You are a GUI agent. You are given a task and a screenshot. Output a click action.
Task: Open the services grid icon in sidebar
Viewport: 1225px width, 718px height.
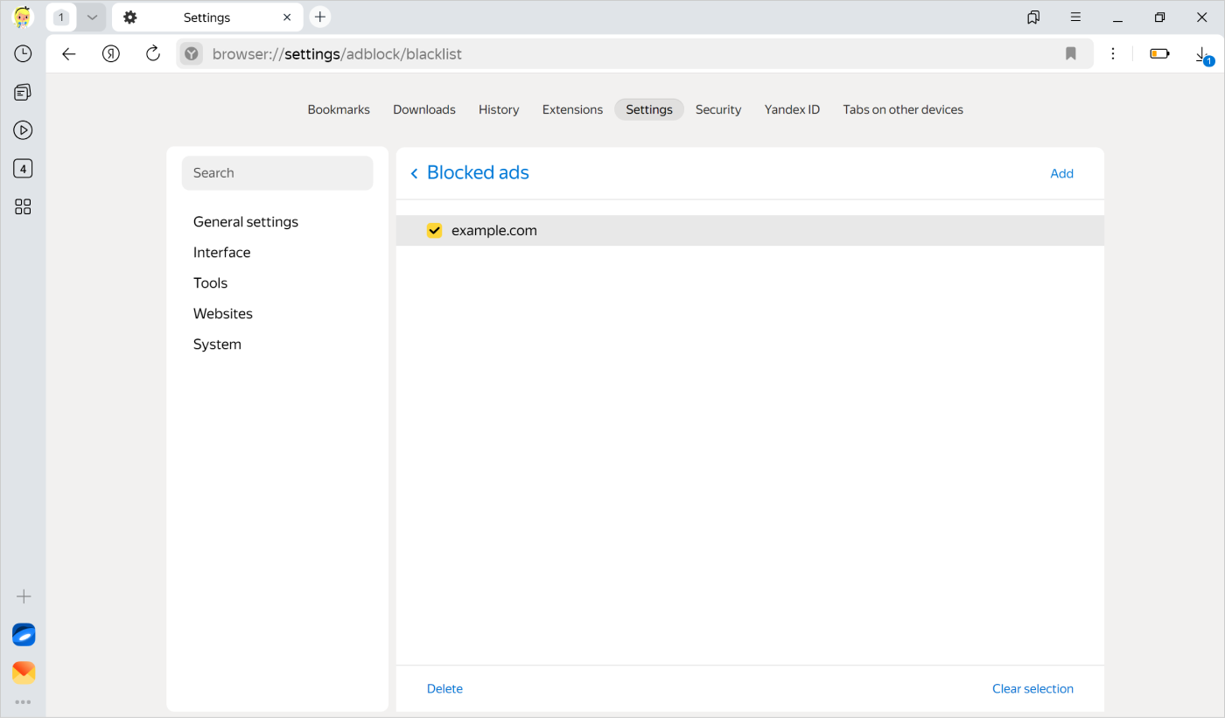click(x=24, y=206)
